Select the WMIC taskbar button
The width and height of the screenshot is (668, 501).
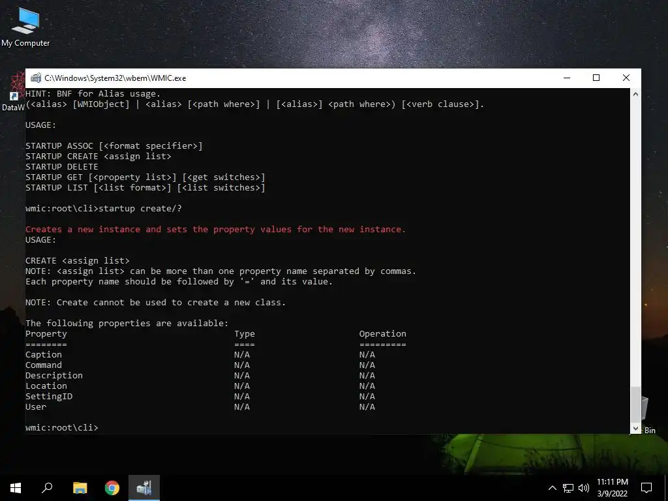pos(144,488)
